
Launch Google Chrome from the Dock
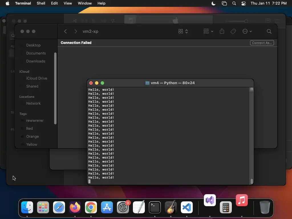click(x=91, y=207)
